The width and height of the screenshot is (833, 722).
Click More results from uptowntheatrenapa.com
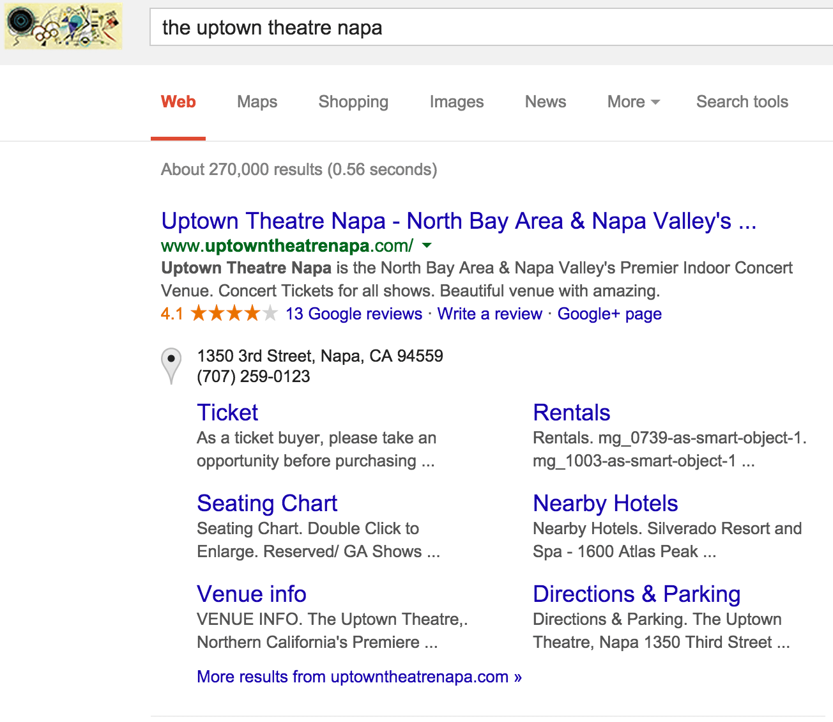pyautogui.click(x=359, y=677)
